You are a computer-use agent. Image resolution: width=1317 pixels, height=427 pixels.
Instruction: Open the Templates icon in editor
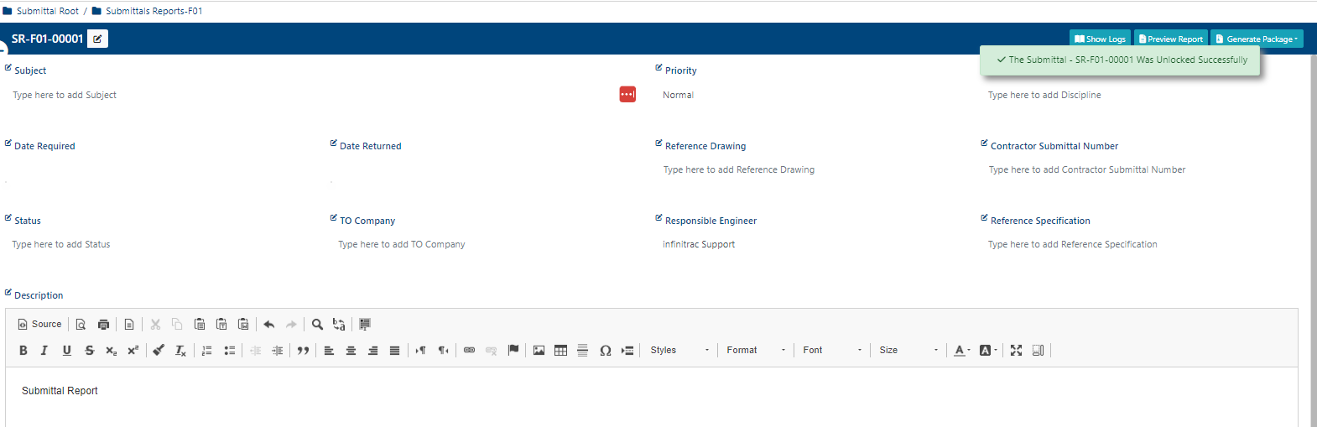pos(129,325)
